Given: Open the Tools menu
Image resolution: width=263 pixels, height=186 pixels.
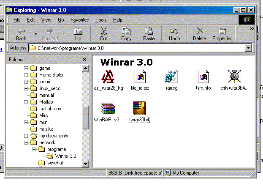Looking at the screenshot, I should (x=101, y=20).
